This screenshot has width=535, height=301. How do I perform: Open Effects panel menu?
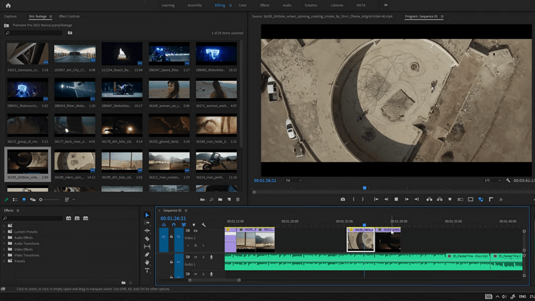(x=18, y=211)
